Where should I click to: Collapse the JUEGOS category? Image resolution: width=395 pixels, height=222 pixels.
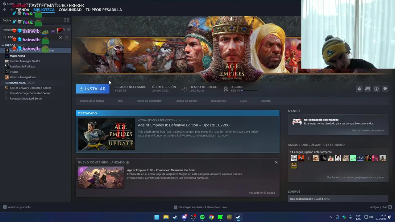click(2, 45)
